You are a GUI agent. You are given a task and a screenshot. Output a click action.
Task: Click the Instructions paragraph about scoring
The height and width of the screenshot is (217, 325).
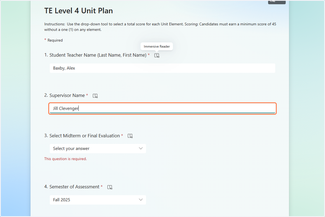160,27
